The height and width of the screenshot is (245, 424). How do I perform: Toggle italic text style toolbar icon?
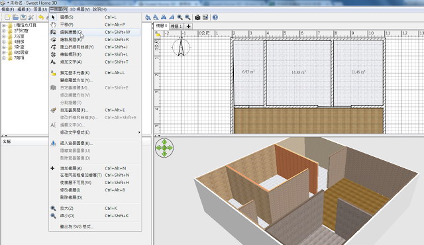pyautogui.click(x=172, y=17)
